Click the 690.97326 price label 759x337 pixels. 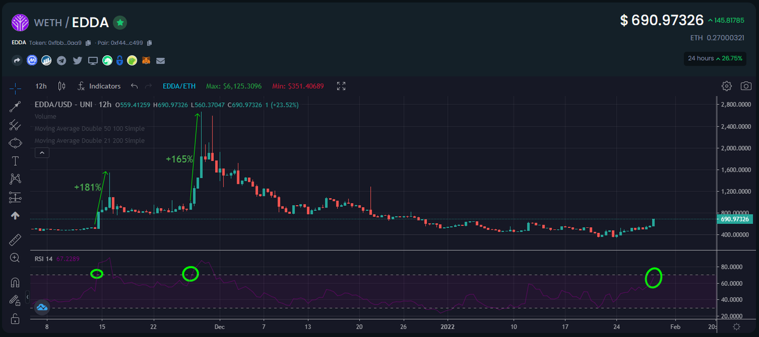[735, 219]
